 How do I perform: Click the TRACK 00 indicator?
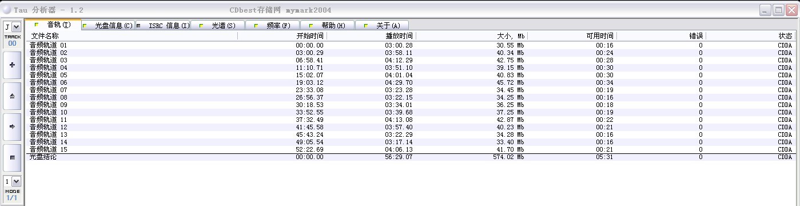coord(13,40)
